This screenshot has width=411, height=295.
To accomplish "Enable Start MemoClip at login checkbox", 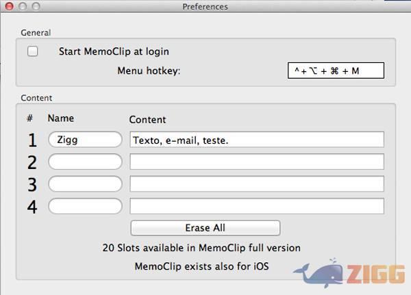I will (x=32, y=51).
